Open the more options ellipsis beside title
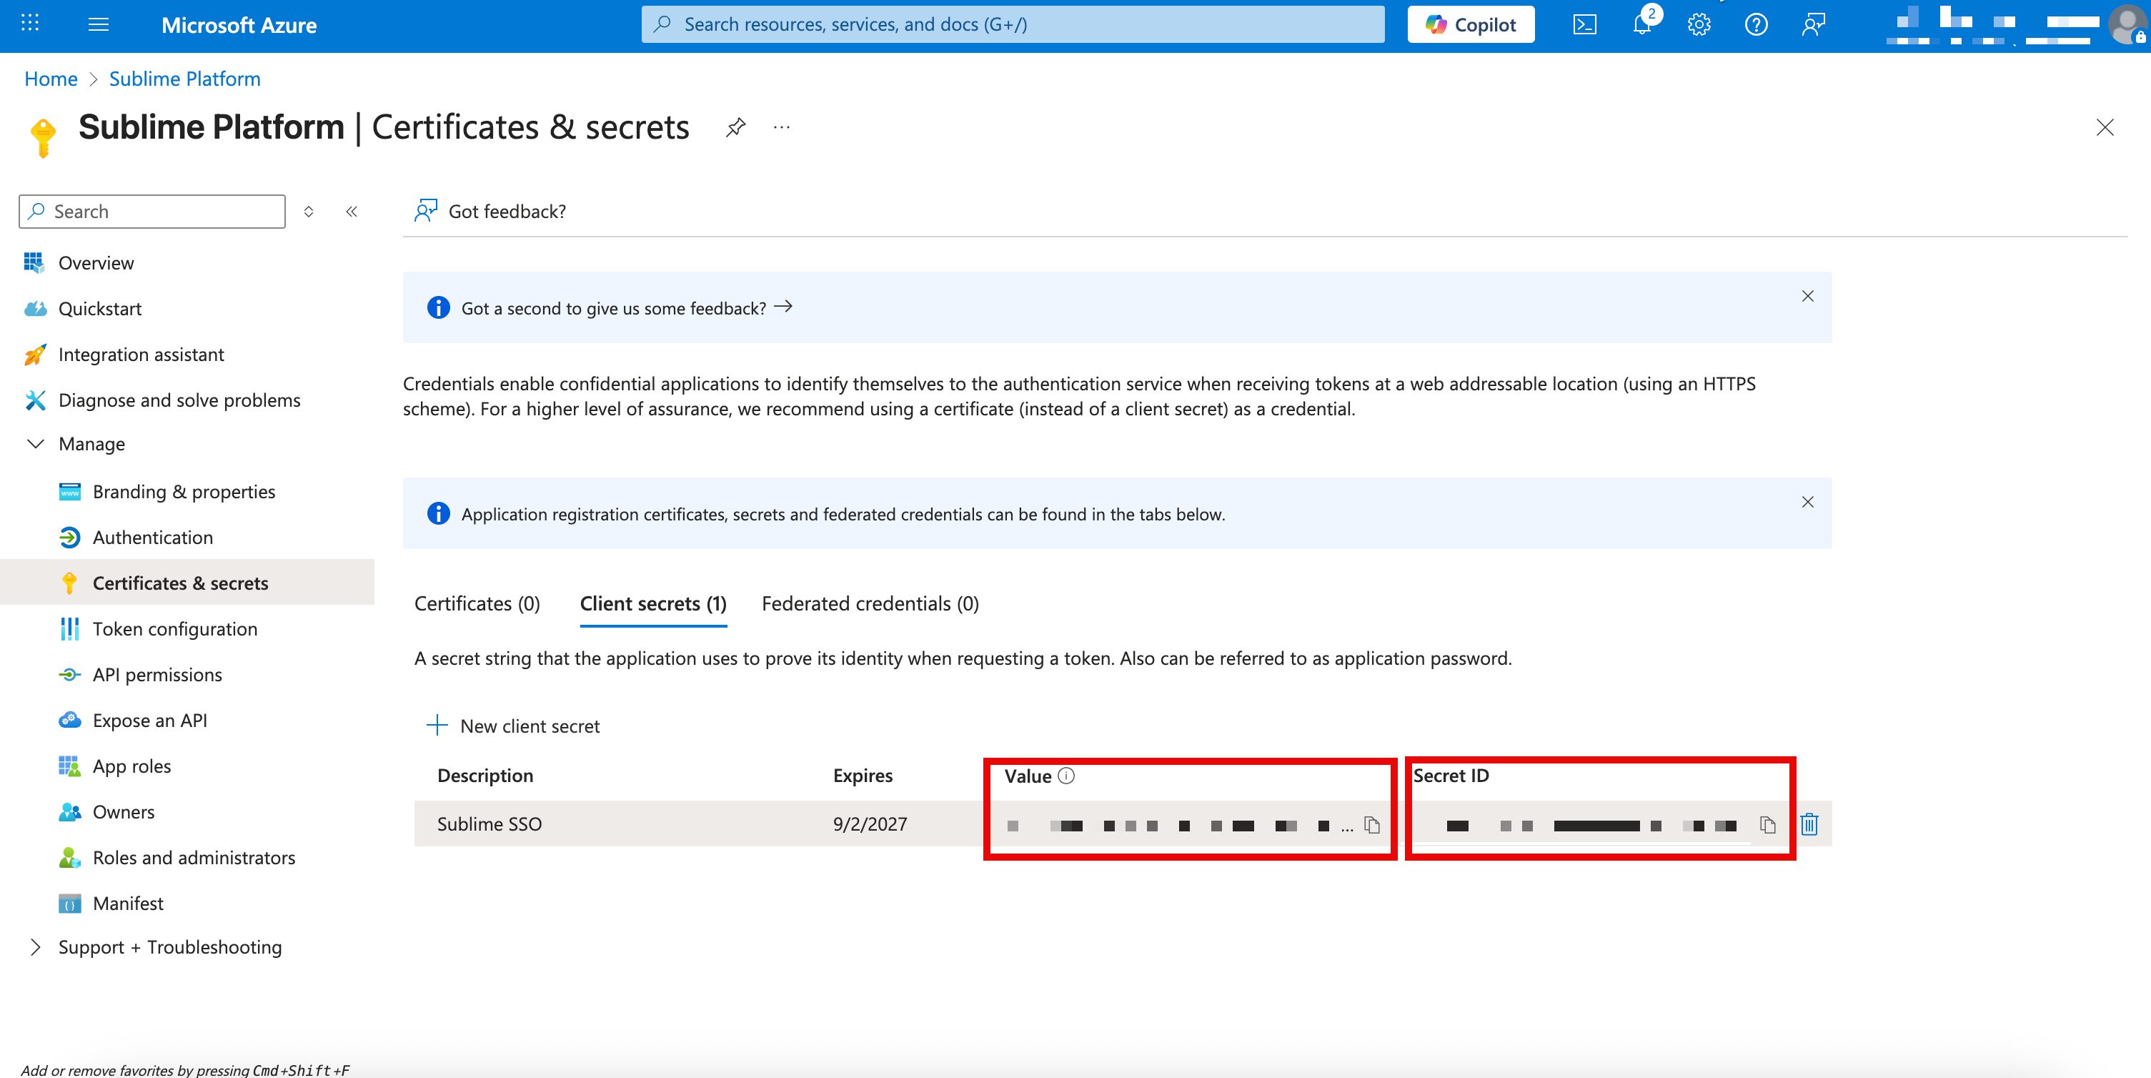Screen dimensions: 2151x1078 tap(782, 127)
